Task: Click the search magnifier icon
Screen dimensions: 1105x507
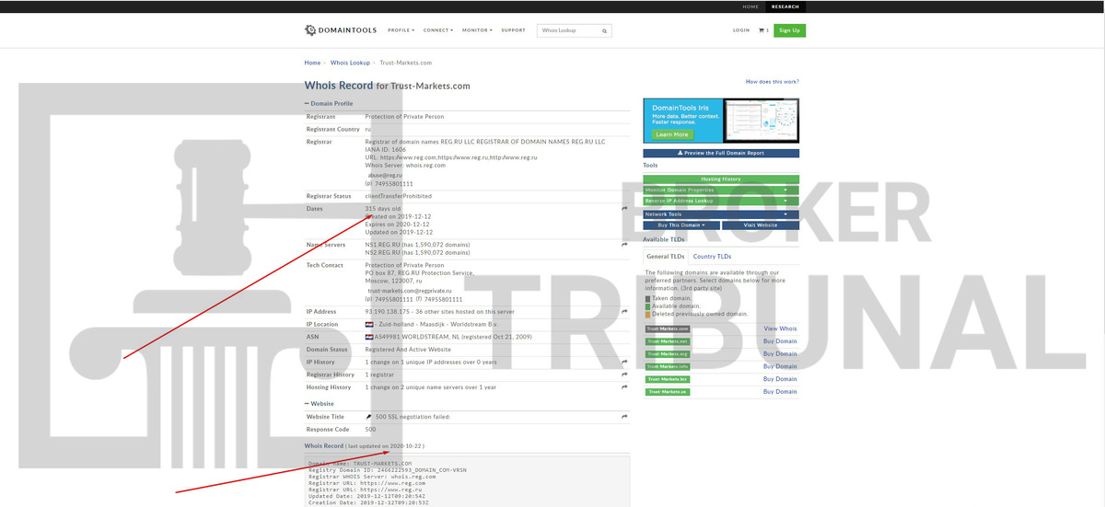Action: pyautogui.click(x=604, y=30)
